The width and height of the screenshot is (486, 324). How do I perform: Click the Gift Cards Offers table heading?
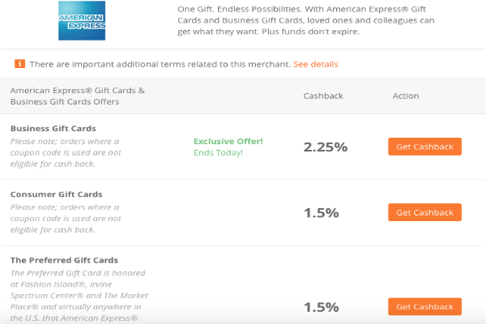(78, 96)
